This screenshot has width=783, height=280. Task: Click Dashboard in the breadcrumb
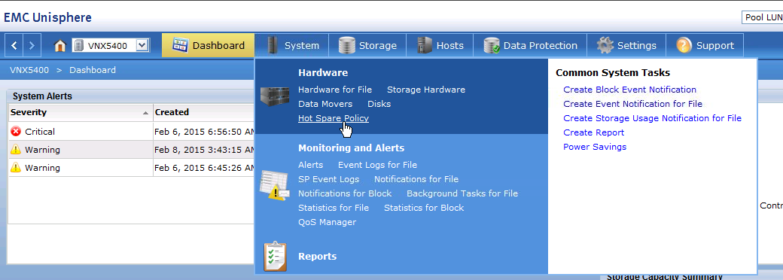click(x=93, y=70)
